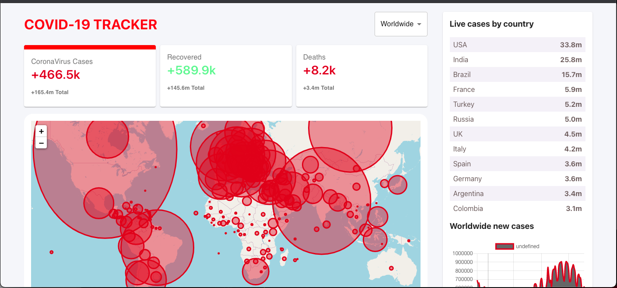The width and height of the screenshot is (617, 288).
Task: Click the Canada circle on the map
Action: 108,137
